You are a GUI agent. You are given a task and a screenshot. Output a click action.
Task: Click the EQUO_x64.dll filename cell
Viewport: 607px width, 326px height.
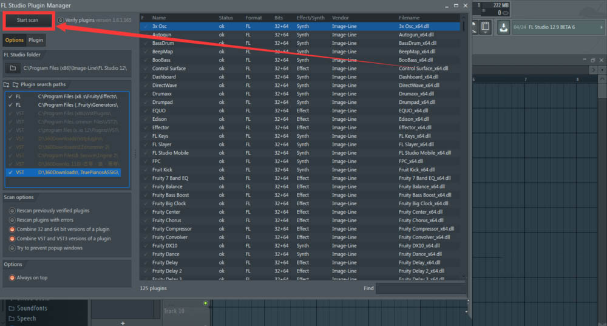click(412, 110)
